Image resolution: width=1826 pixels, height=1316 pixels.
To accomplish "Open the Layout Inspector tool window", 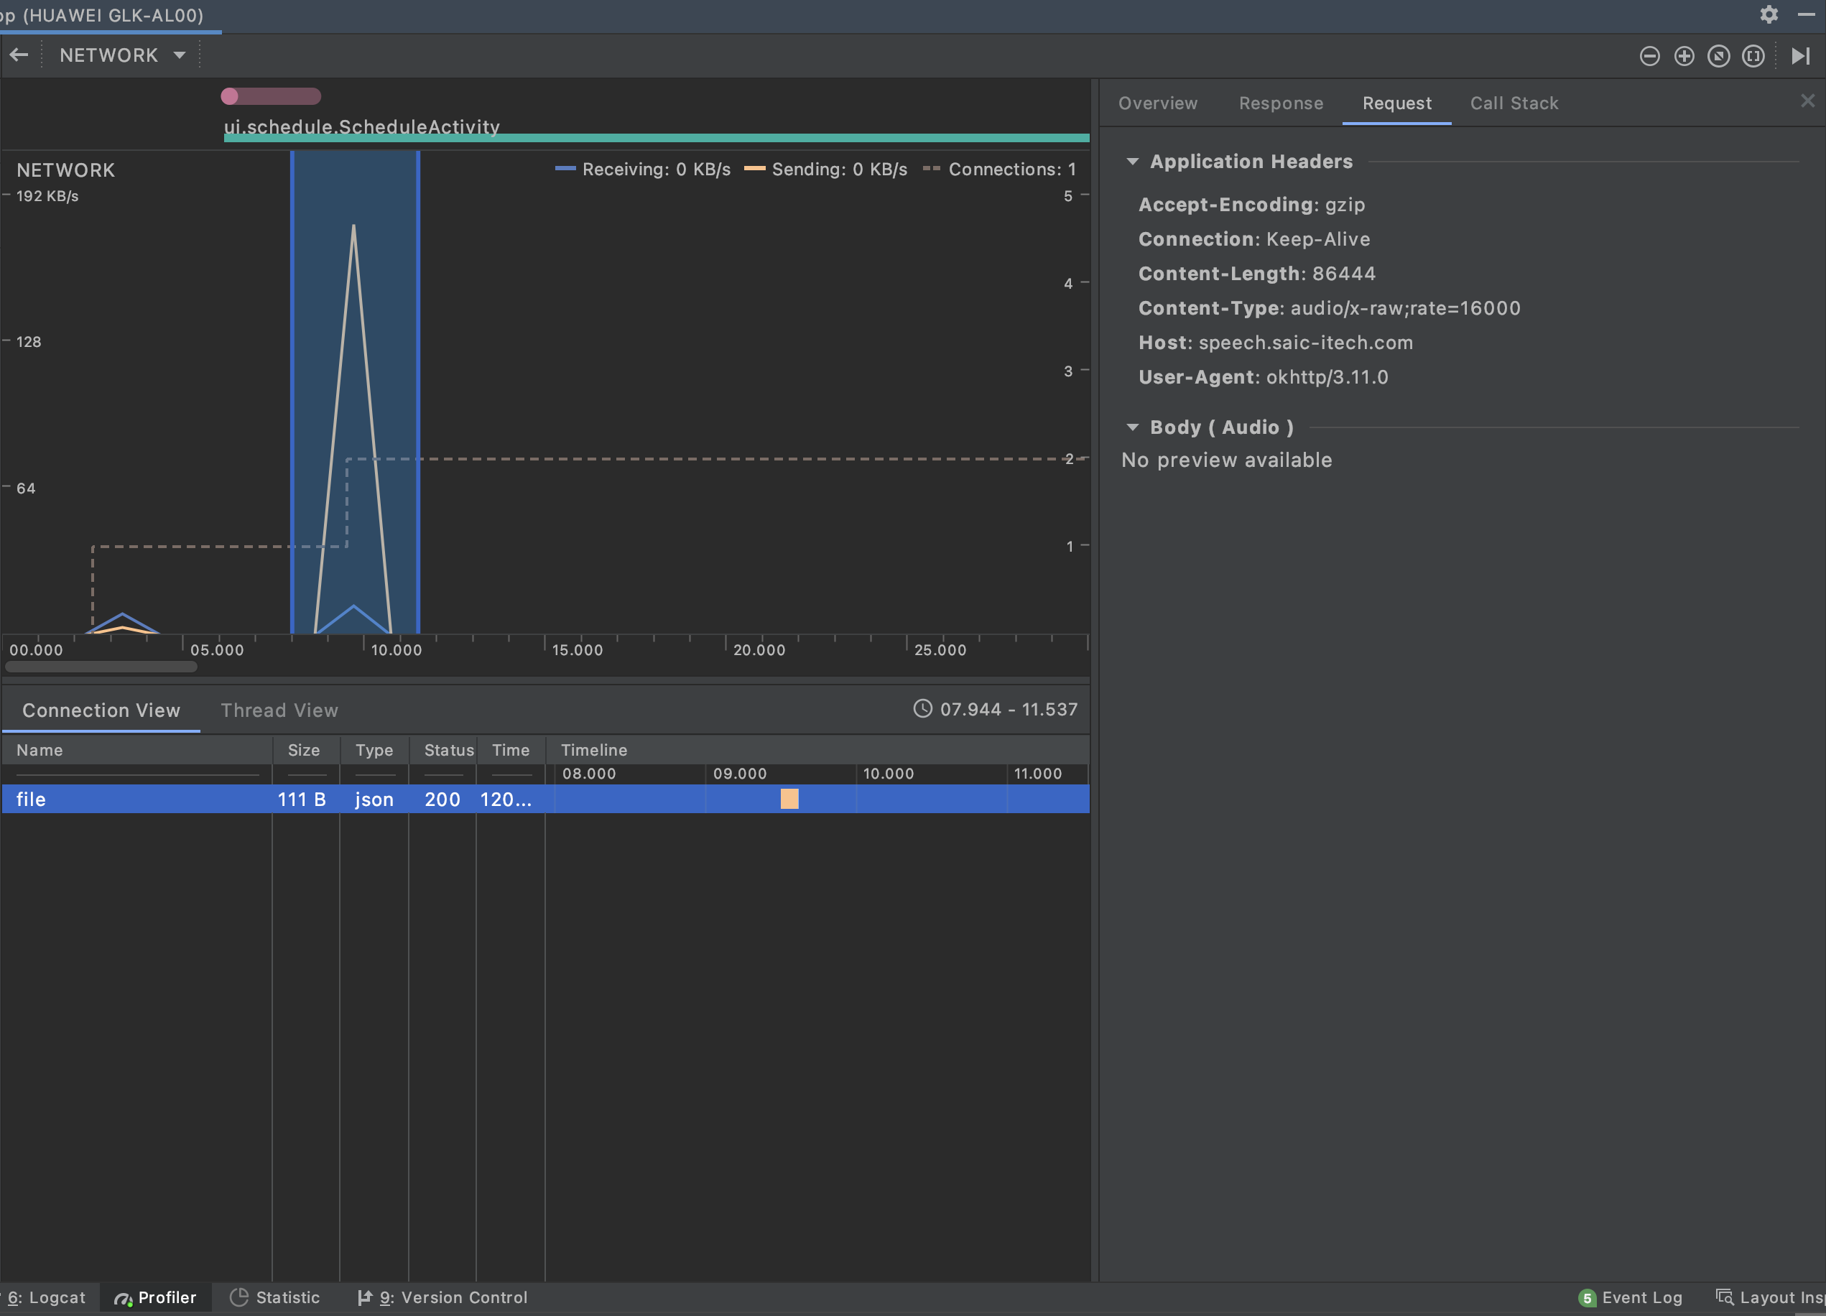I will [x=1770, y=1297].
